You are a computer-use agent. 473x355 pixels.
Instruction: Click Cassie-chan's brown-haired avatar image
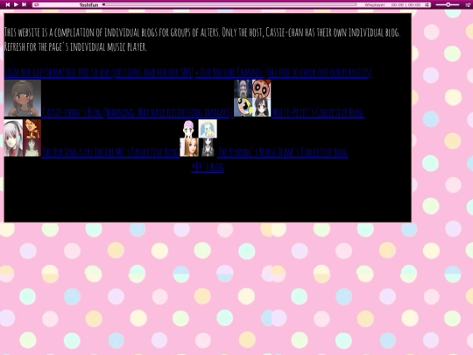[x=23, y=98]
